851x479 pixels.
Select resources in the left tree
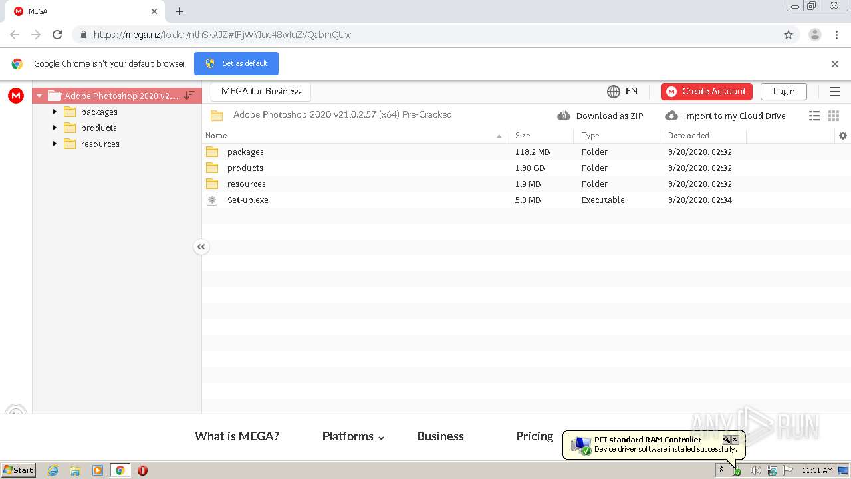pos(100,144)
